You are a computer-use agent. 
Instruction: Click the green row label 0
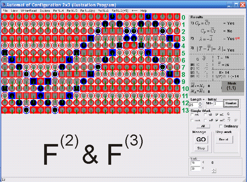(183, 18)
